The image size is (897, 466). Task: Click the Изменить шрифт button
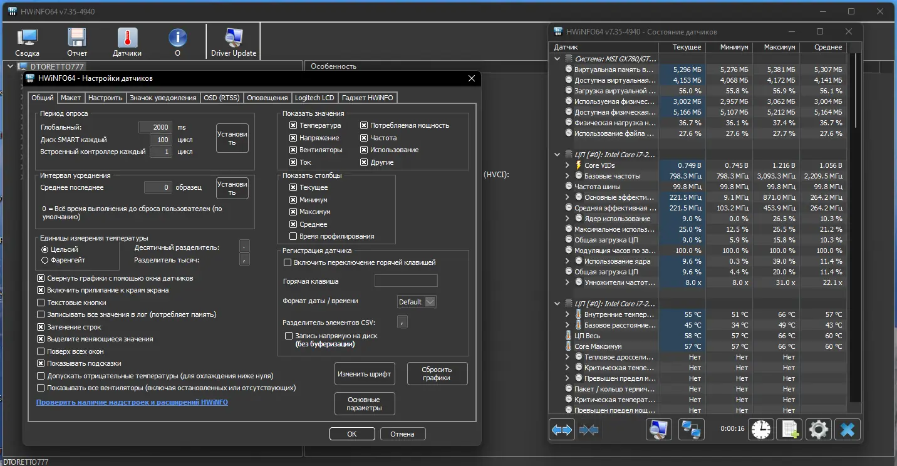pos(364,374)
